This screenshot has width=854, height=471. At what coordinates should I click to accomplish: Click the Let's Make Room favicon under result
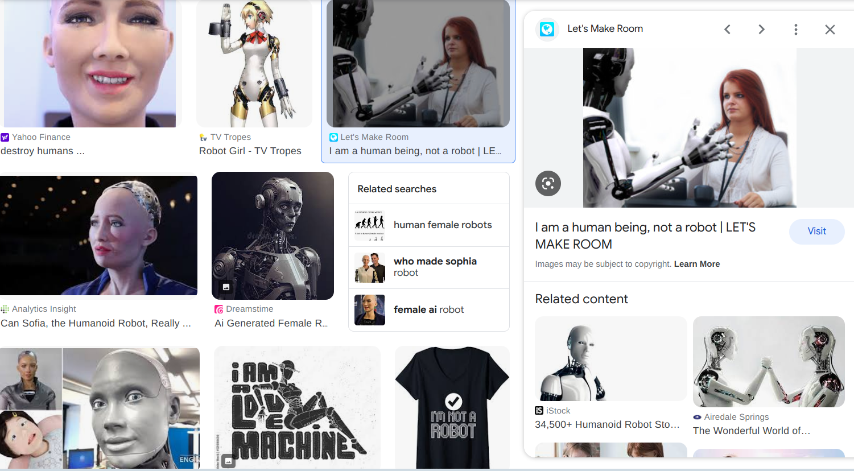[x=333, y=137]
